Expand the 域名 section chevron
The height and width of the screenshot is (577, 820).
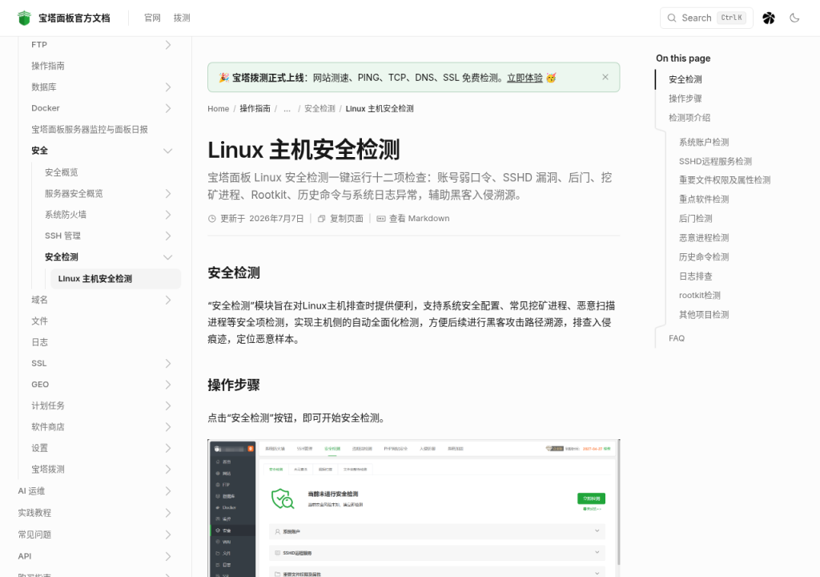pos(168,300)
